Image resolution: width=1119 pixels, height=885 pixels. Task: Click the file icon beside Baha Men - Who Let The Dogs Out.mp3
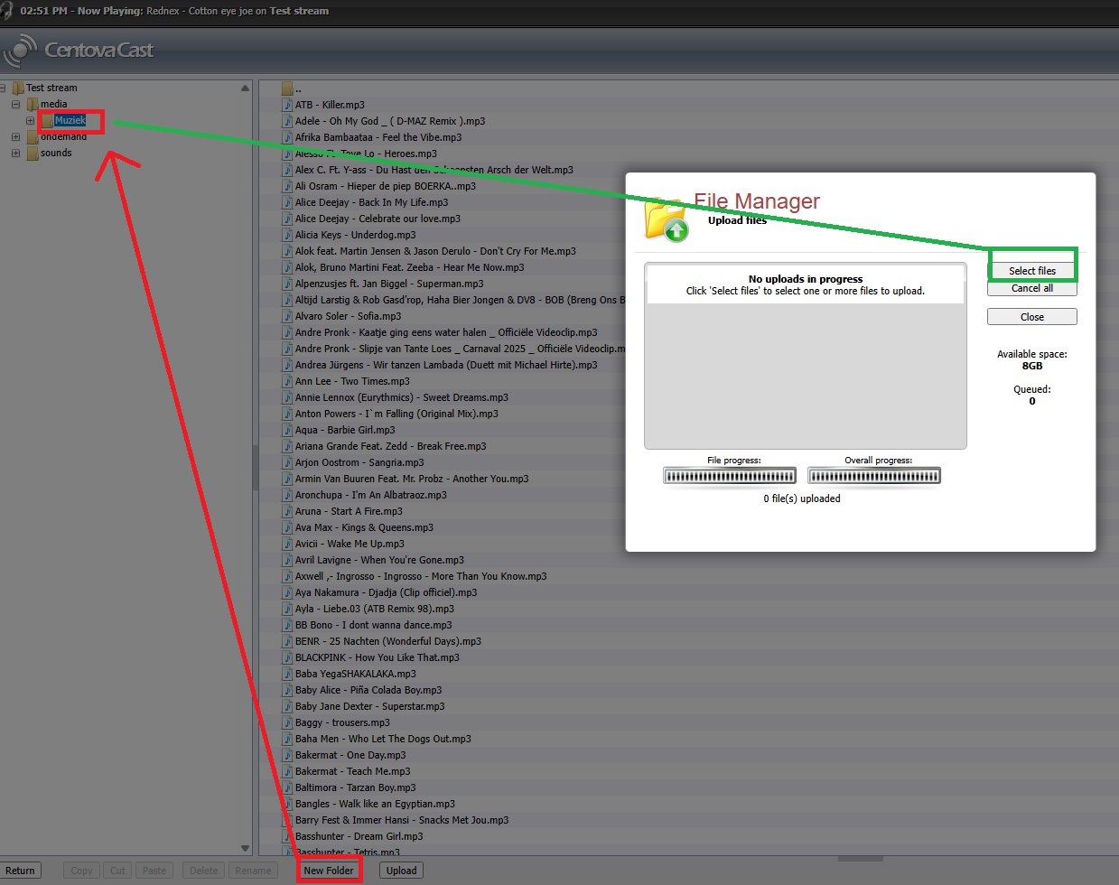[x=287, y=739]
